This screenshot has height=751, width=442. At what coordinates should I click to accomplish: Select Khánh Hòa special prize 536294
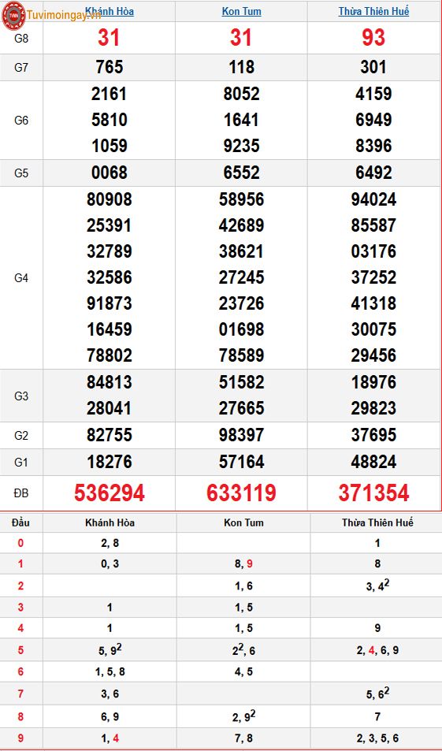pos(110,493)
